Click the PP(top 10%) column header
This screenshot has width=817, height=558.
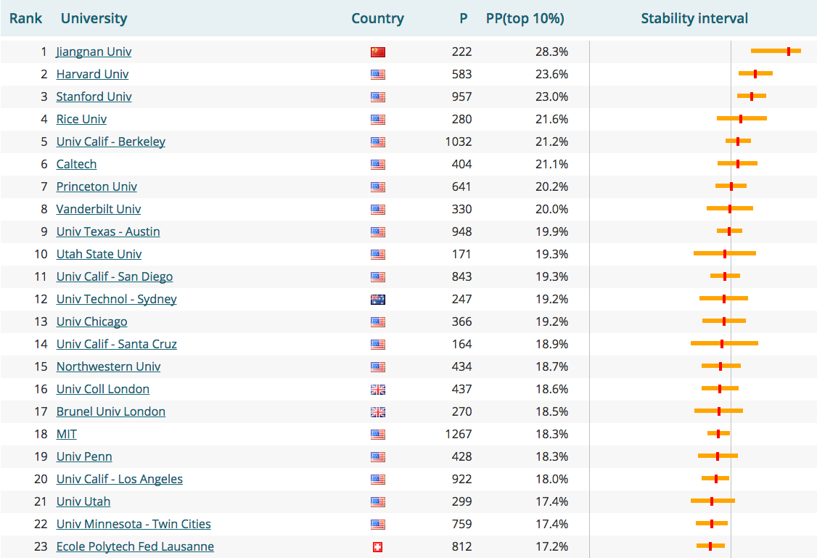coord(525,18)
